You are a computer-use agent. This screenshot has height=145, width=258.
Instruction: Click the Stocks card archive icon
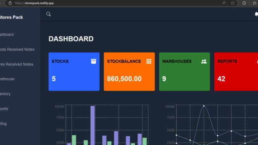(x=94, y=61)
